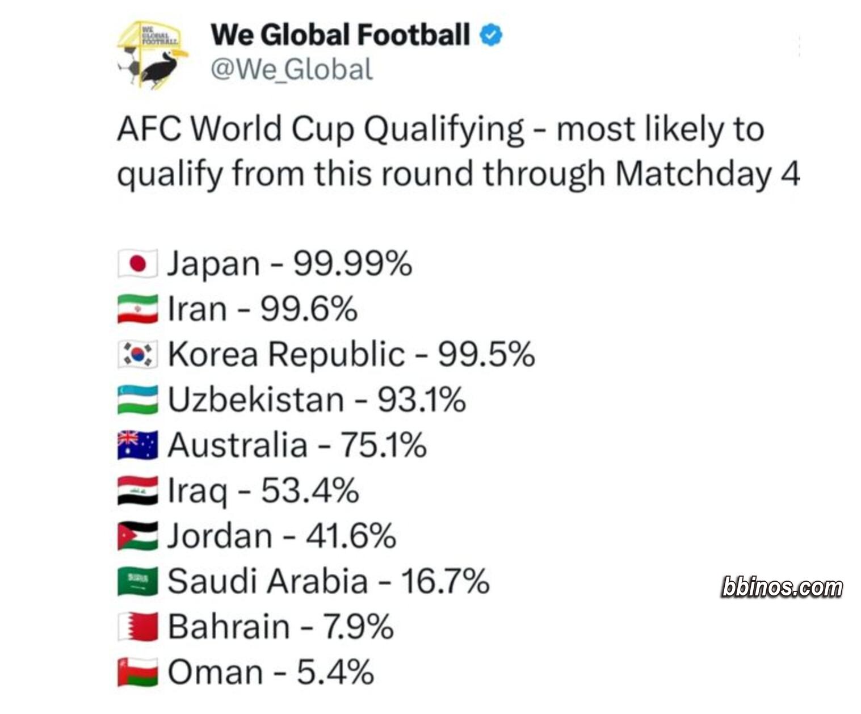Click the Australia flag emoji

pos(138,446)
